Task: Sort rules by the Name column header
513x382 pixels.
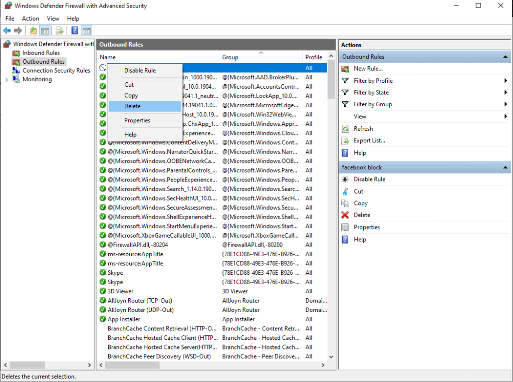Action: pos(158,57)
